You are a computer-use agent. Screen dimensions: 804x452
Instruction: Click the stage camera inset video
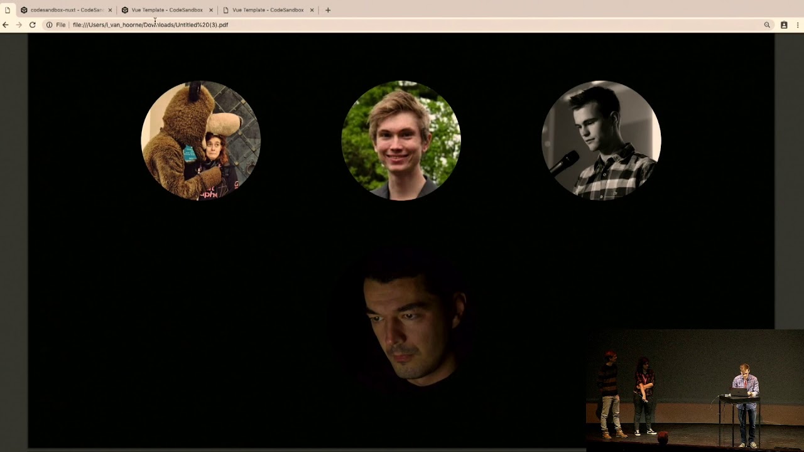click(x=695, y=390)
